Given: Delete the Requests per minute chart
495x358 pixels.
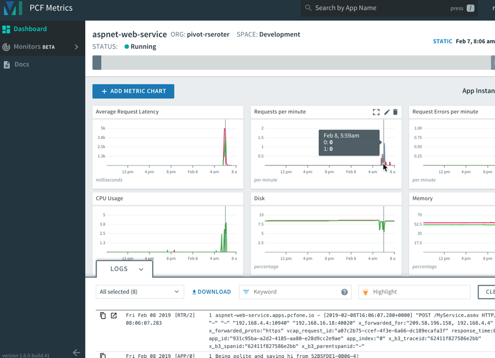Looking at the screenshot, I should coord(397,112).
